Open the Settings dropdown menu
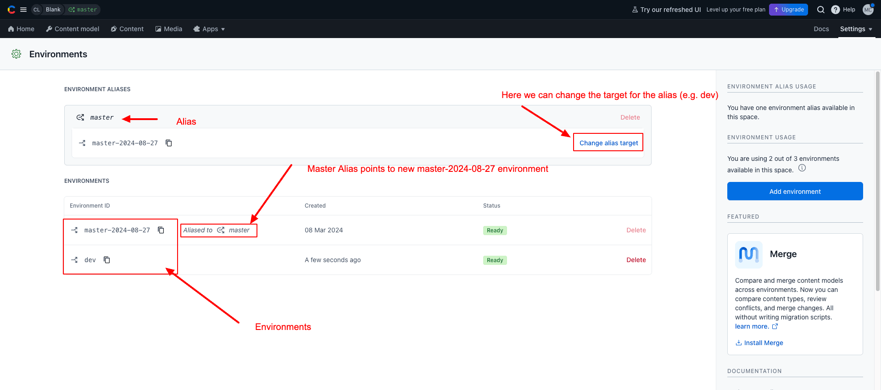 point(856,29)
